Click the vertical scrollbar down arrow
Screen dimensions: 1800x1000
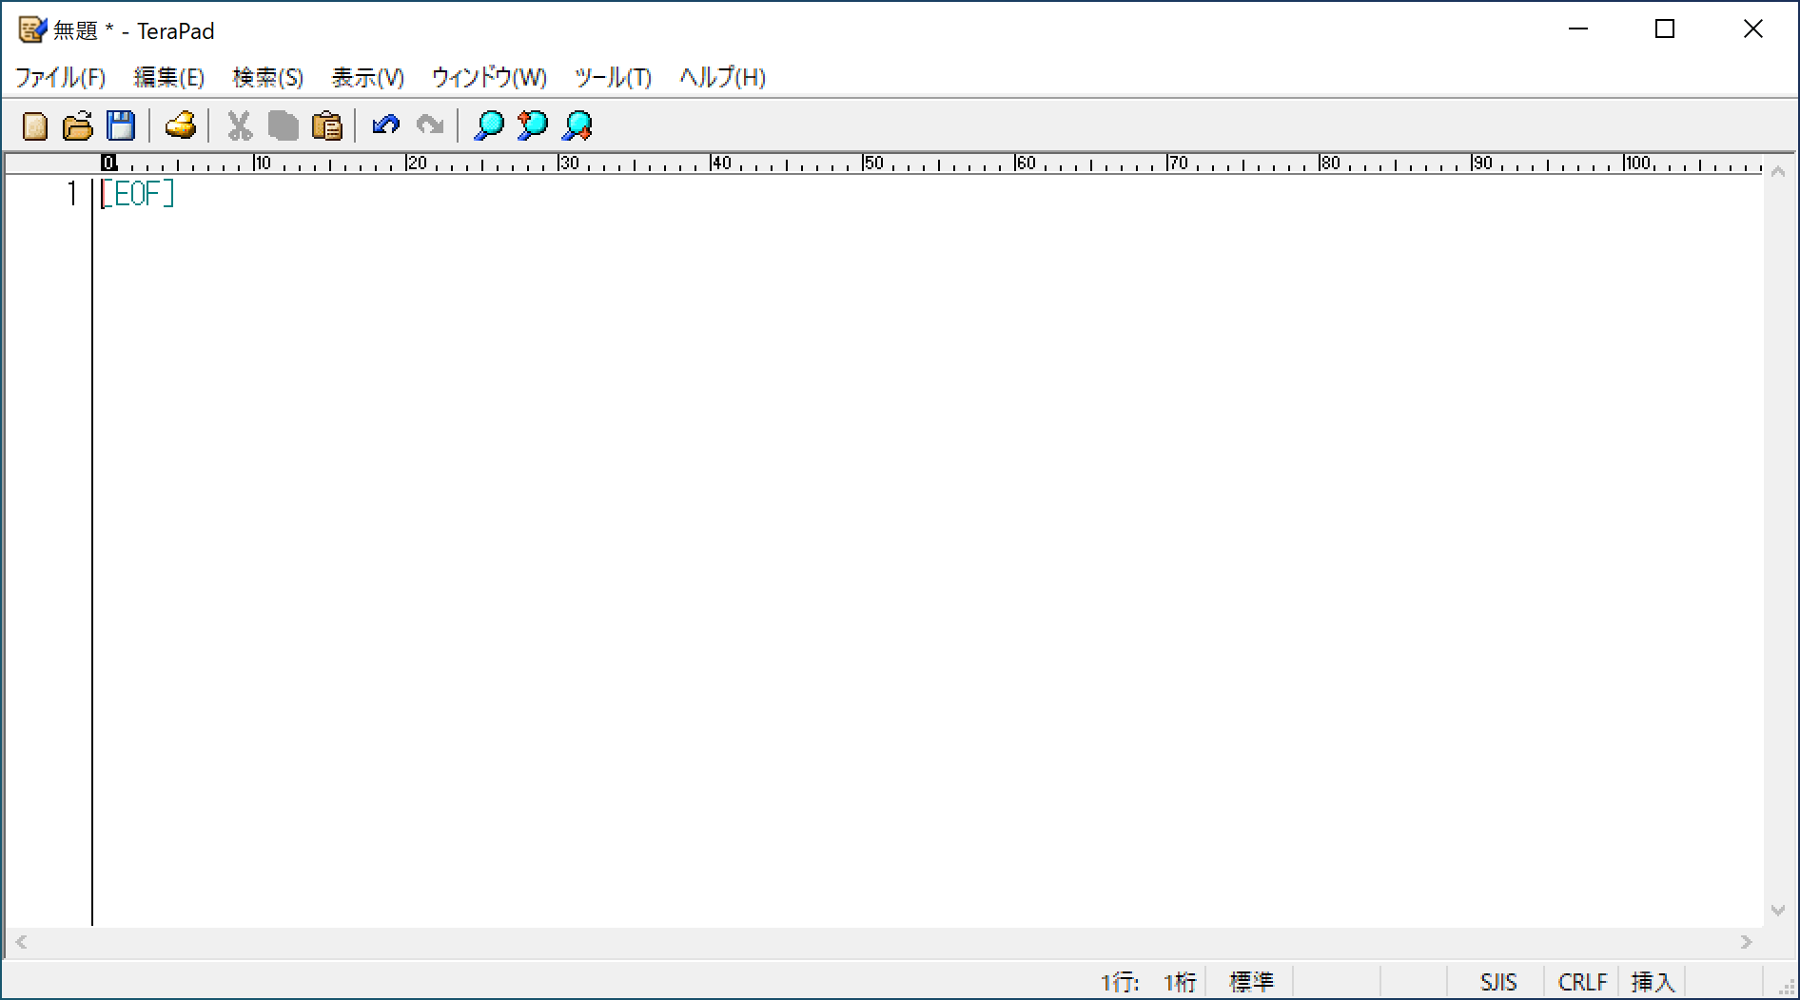(1777, 911)
